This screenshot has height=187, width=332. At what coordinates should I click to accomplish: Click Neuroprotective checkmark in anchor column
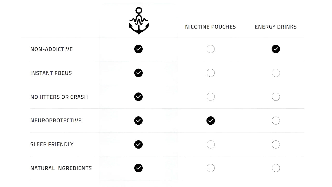139,121
